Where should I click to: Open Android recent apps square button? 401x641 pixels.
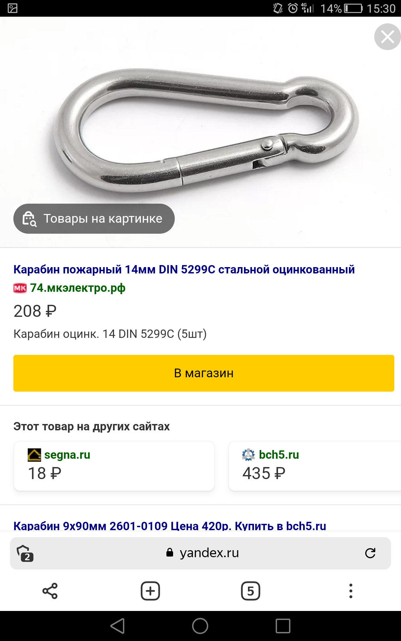[x=283, y=626]
